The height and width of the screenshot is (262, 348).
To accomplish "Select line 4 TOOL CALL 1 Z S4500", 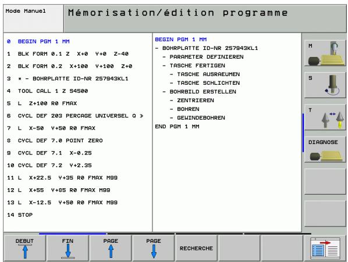I will pyautogui.click(x=47, y=91).
